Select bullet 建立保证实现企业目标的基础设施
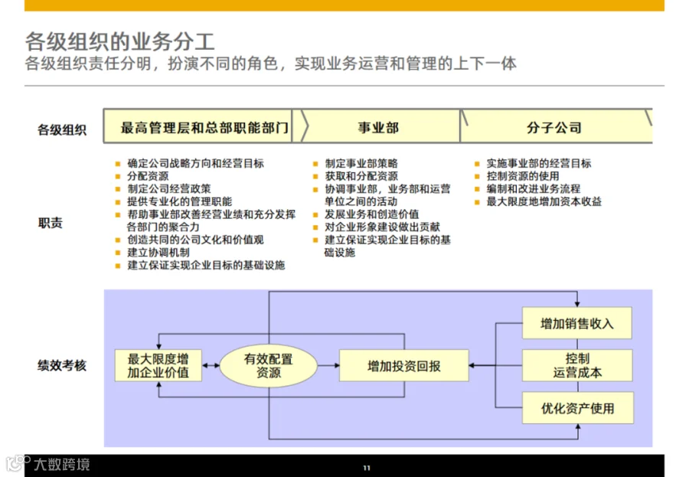 pos(206,266)
